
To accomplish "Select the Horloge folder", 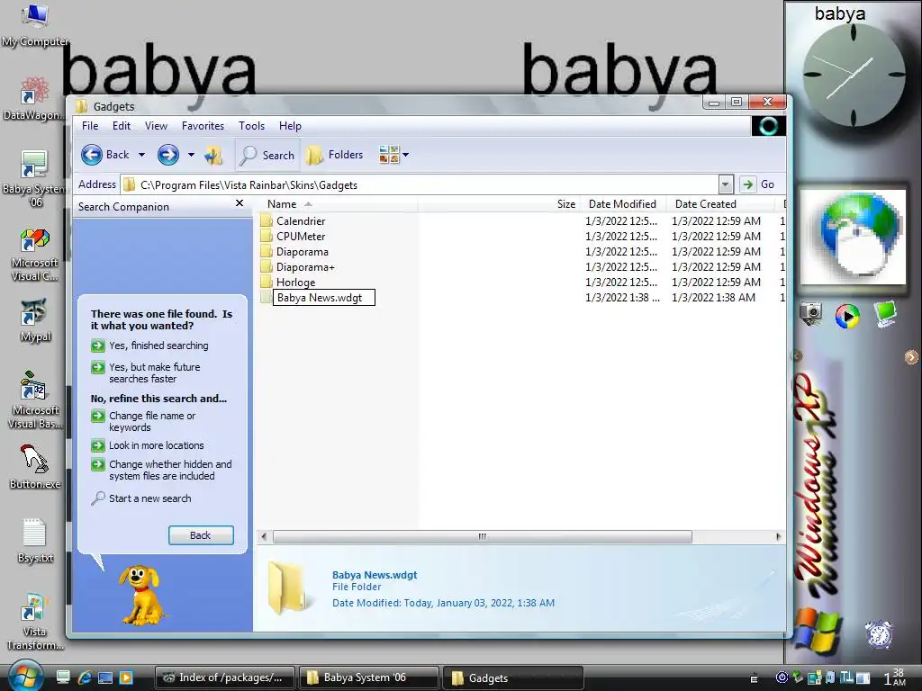I will tap(288, 282).
